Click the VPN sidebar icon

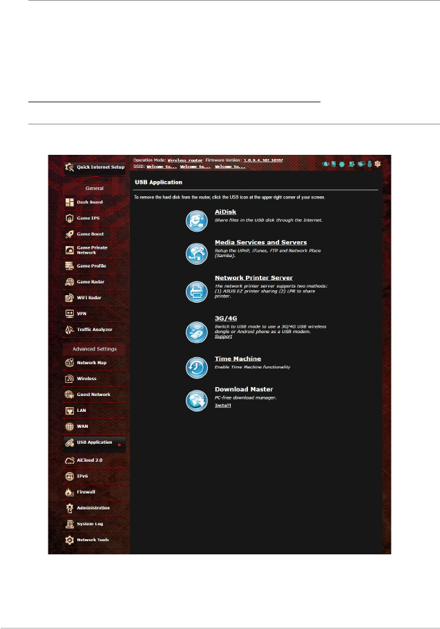(70, 313)
